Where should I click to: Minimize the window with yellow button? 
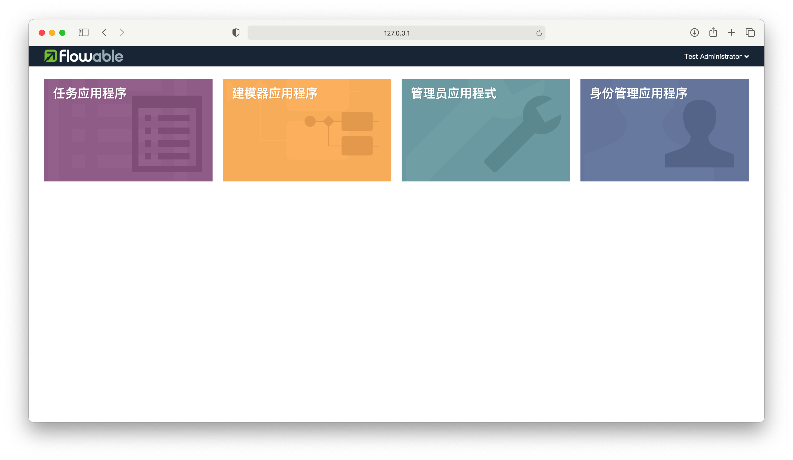52,33
